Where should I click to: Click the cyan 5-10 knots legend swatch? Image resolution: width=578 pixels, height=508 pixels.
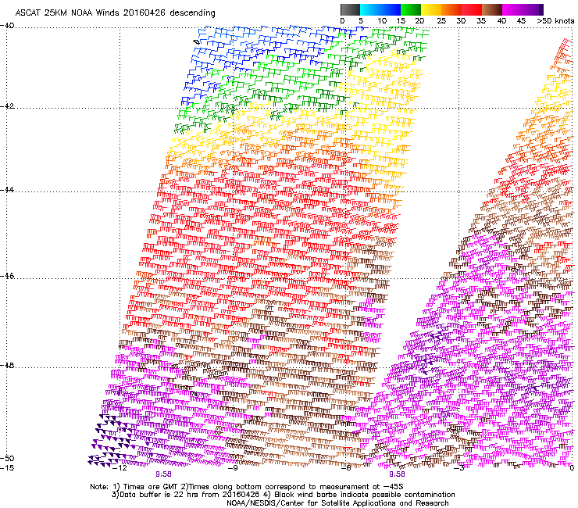pos(370,9)
